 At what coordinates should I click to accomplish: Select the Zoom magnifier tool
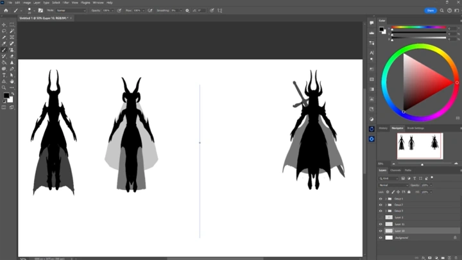(4, 87)
